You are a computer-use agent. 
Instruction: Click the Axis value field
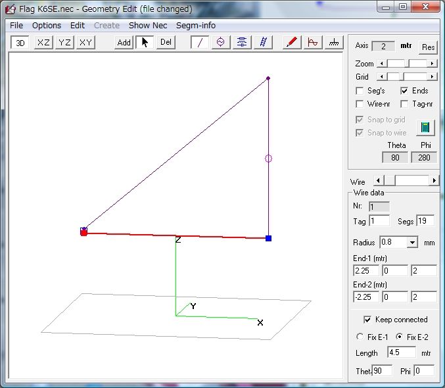coord(383,47)
